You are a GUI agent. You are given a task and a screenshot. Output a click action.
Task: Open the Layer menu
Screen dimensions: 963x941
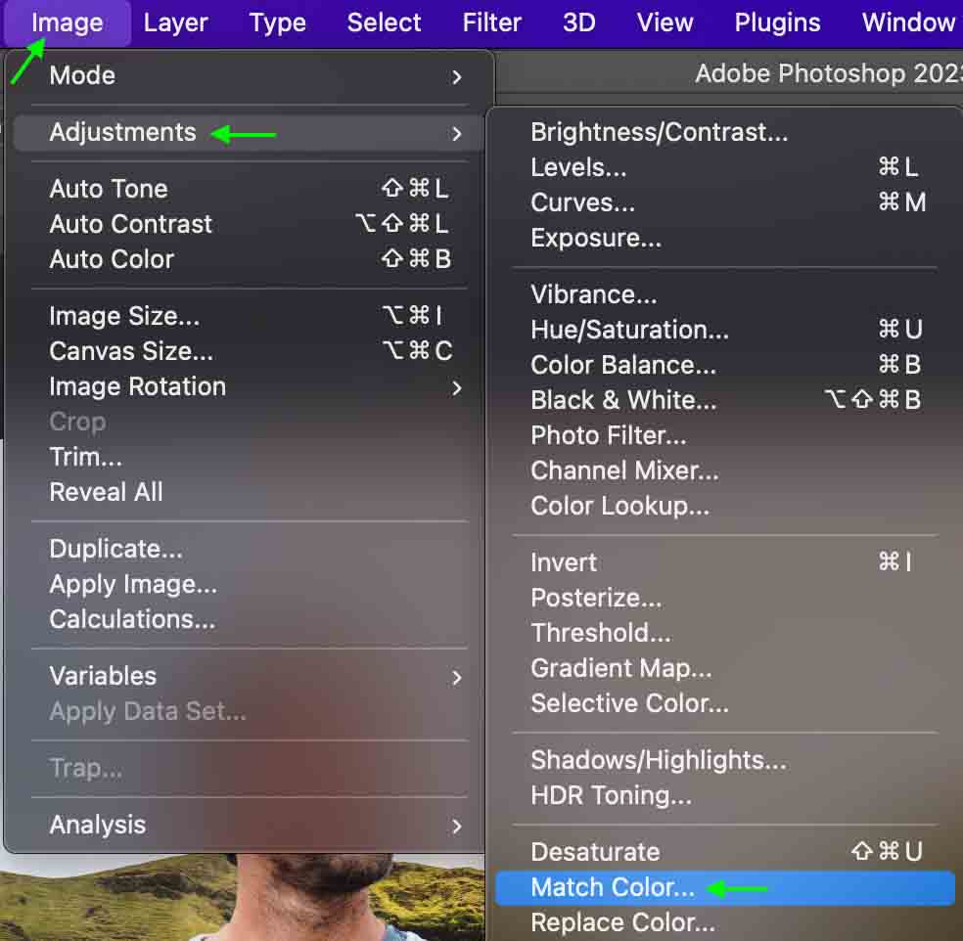pyautogui.click(x=175, y=22)
